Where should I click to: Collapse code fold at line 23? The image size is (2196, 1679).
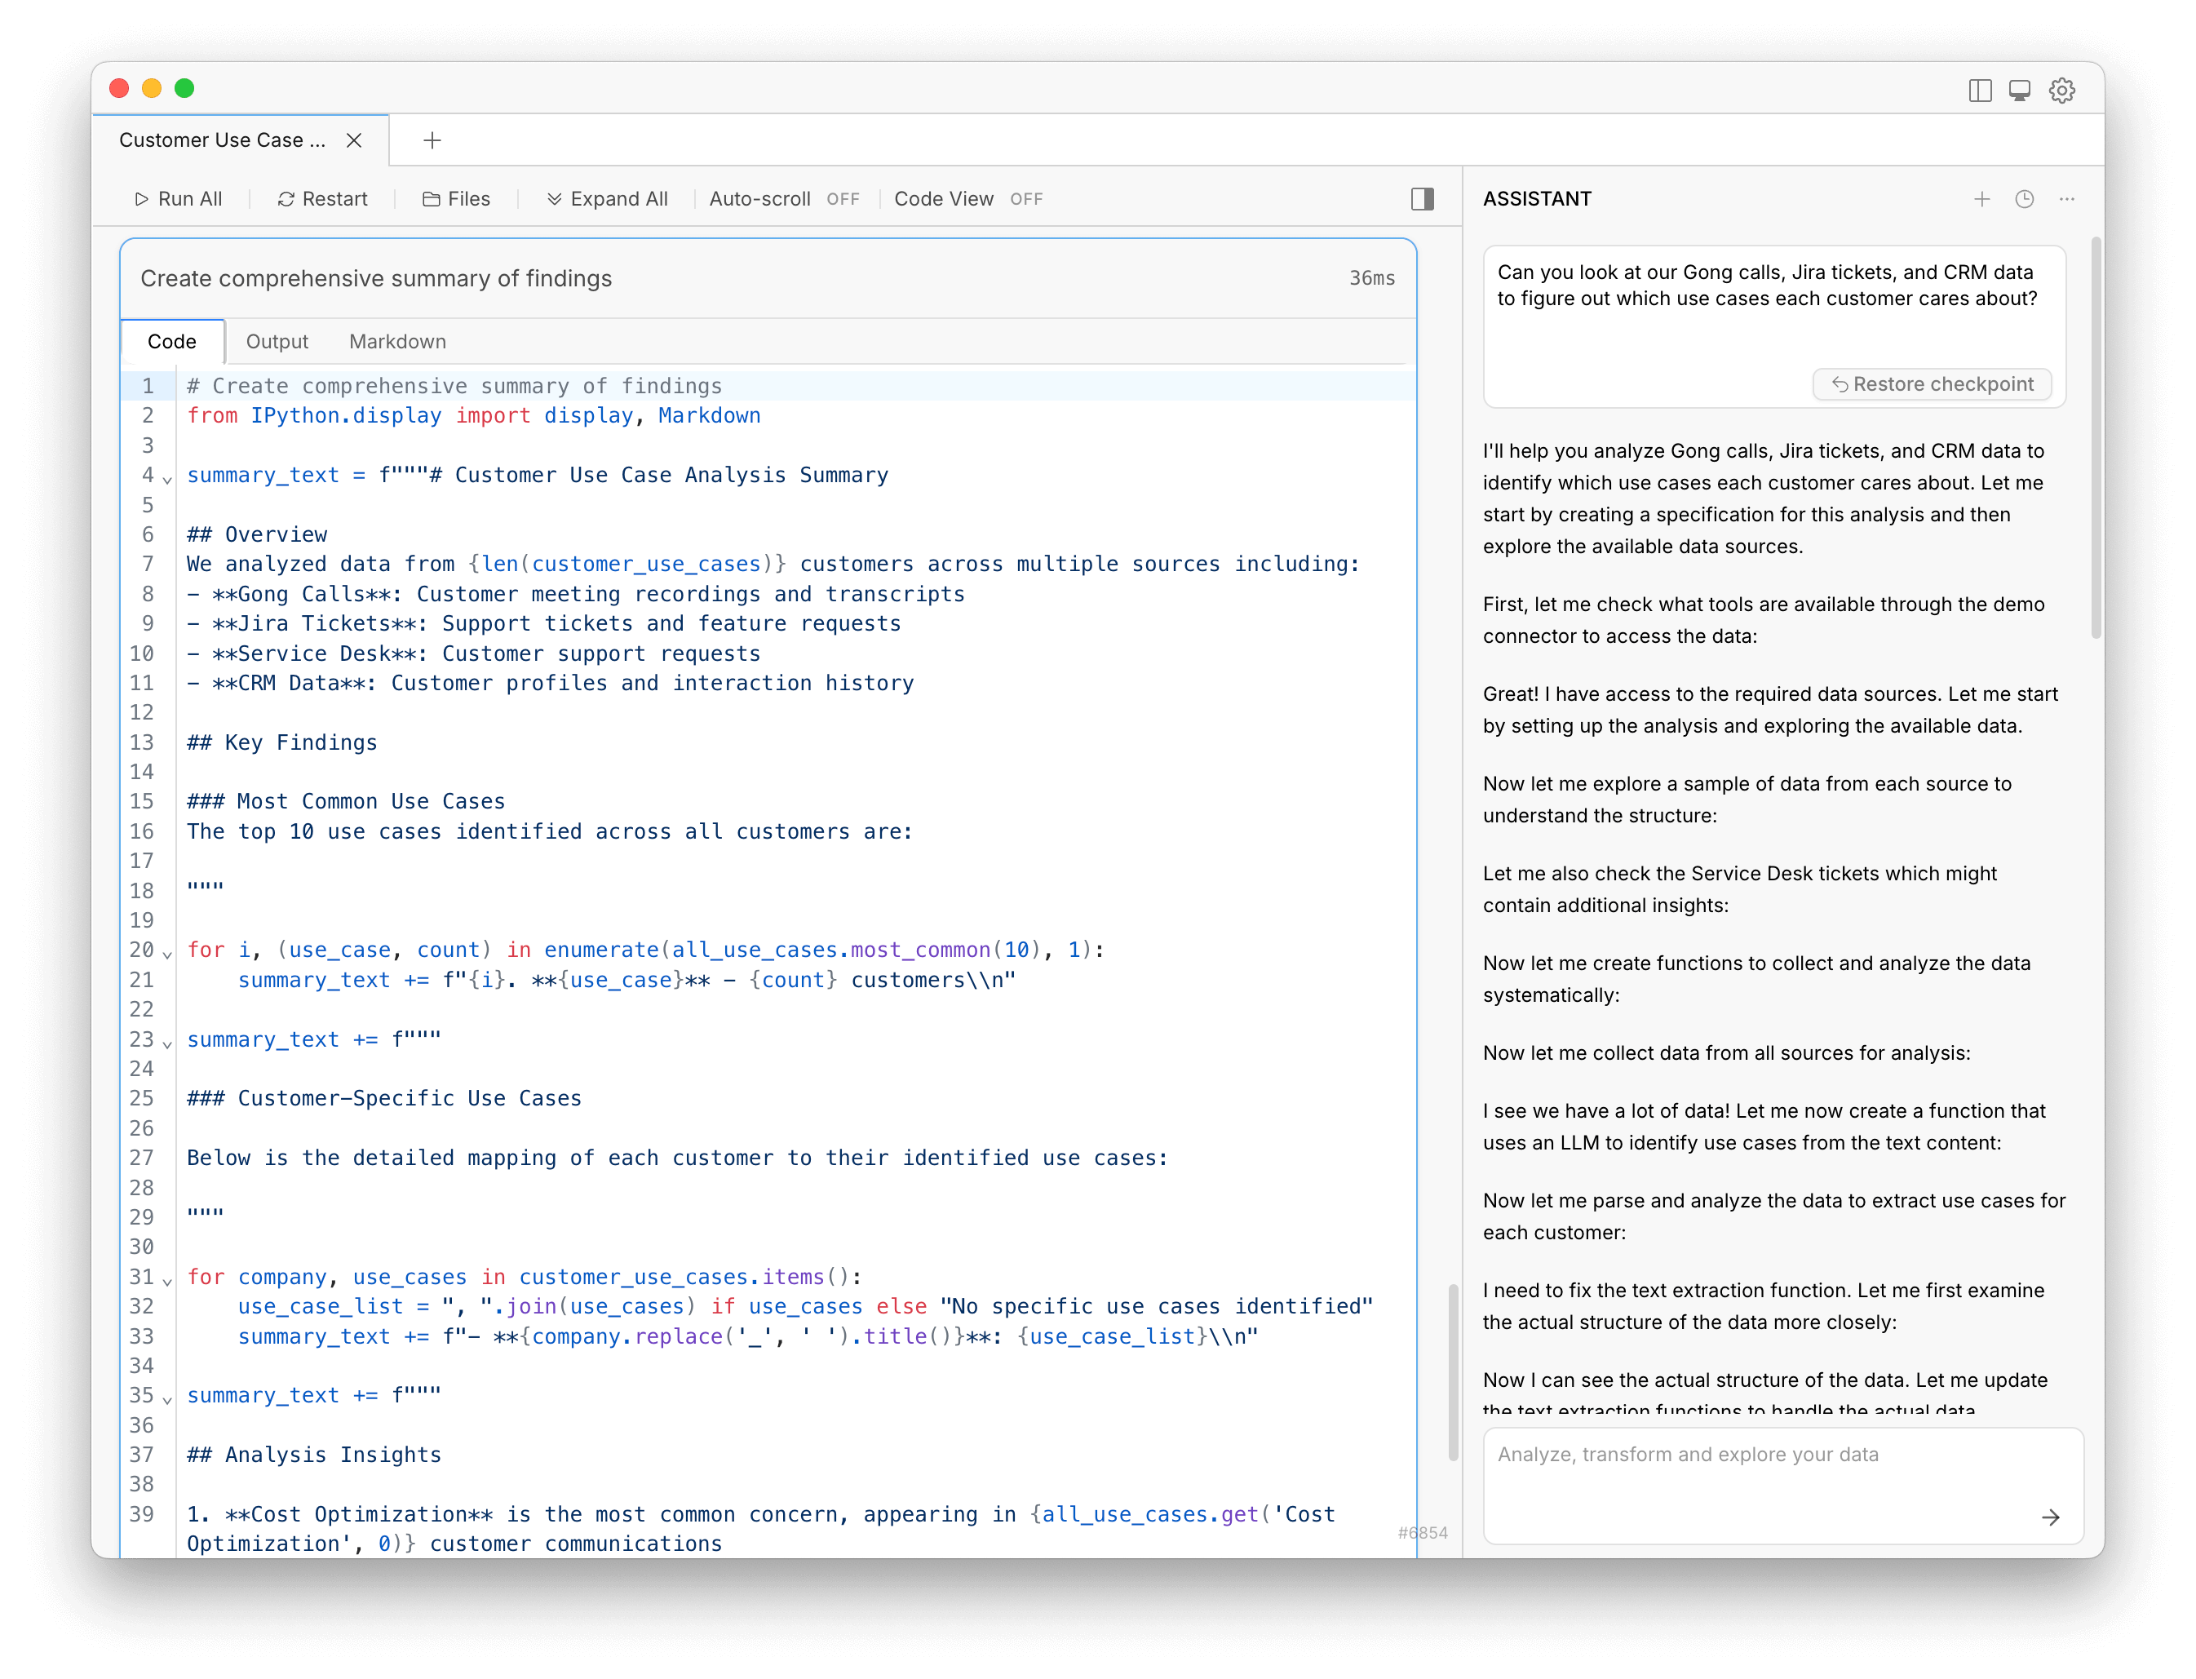click(168, 1044)
